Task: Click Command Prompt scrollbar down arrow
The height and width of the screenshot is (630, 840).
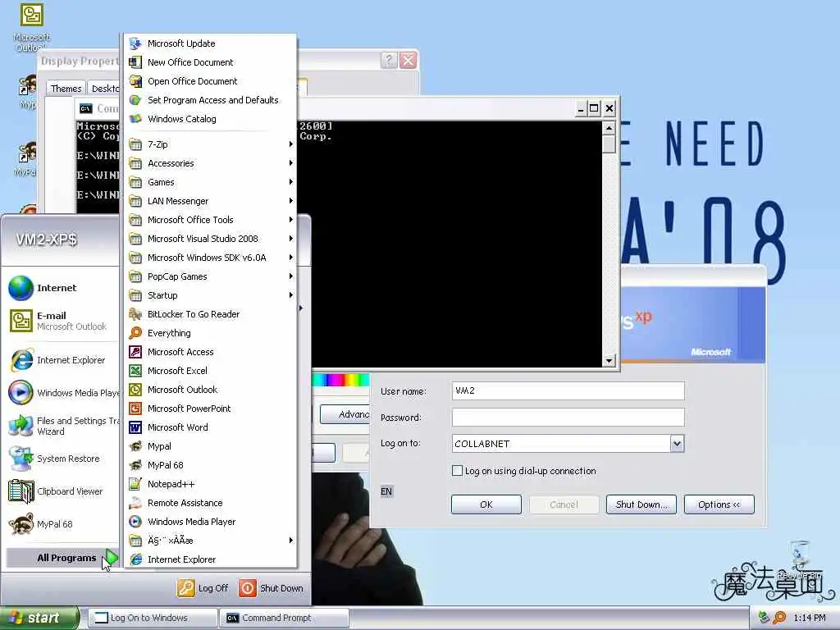Action: click(609, 361)
